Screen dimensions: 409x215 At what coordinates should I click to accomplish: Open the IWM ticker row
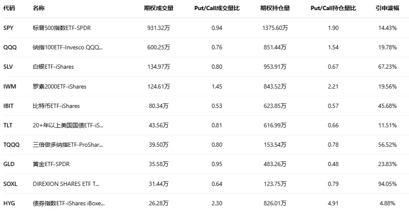pos(9,87)
